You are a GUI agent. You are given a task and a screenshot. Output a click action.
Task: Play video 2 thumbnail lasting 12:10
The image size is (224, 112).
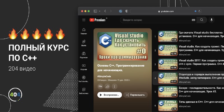pos(168,50)
